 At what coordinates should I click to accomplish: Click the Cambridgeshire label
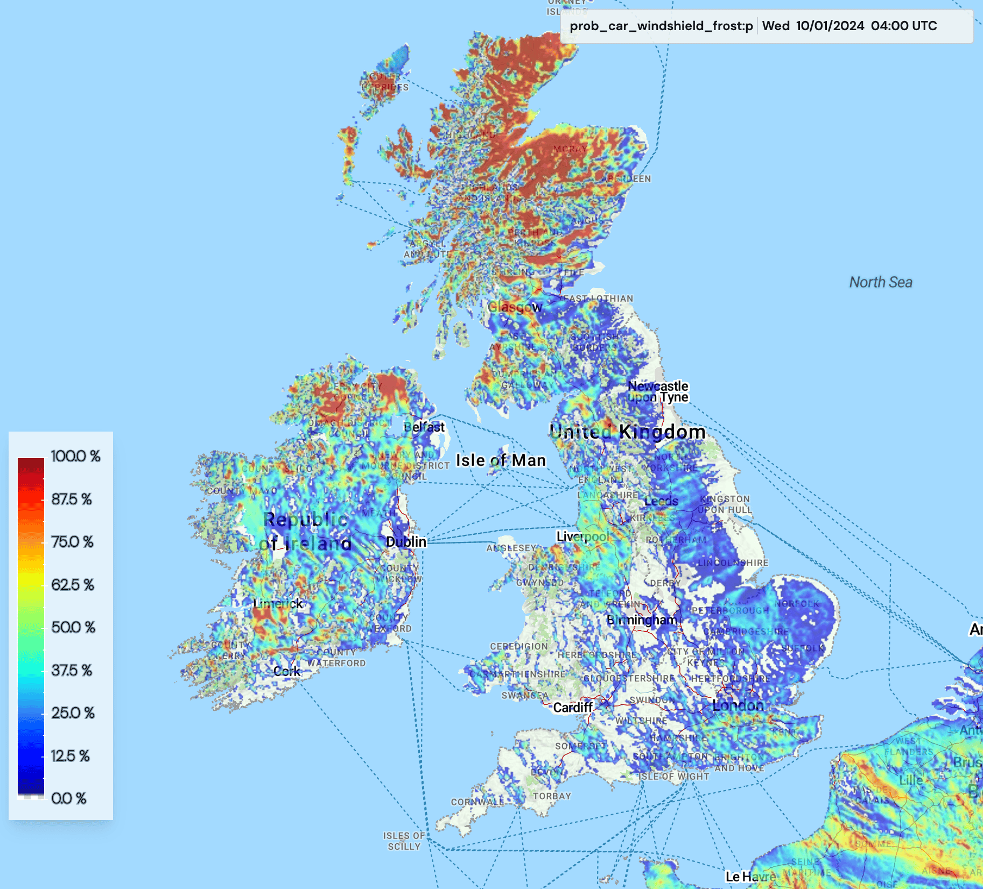[746, 631]
